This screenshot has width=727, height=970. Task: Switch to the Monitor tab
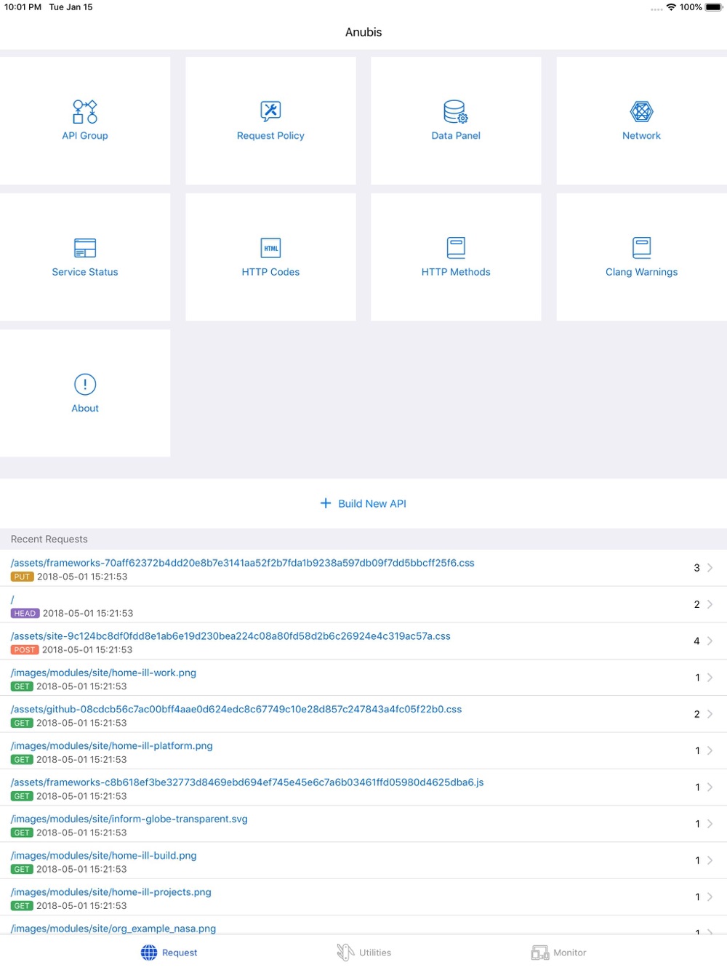(x=558, y=953)
